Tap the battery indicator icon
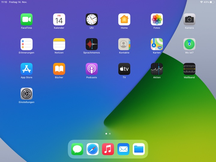 pyautogui.click(x=212, y=2)
